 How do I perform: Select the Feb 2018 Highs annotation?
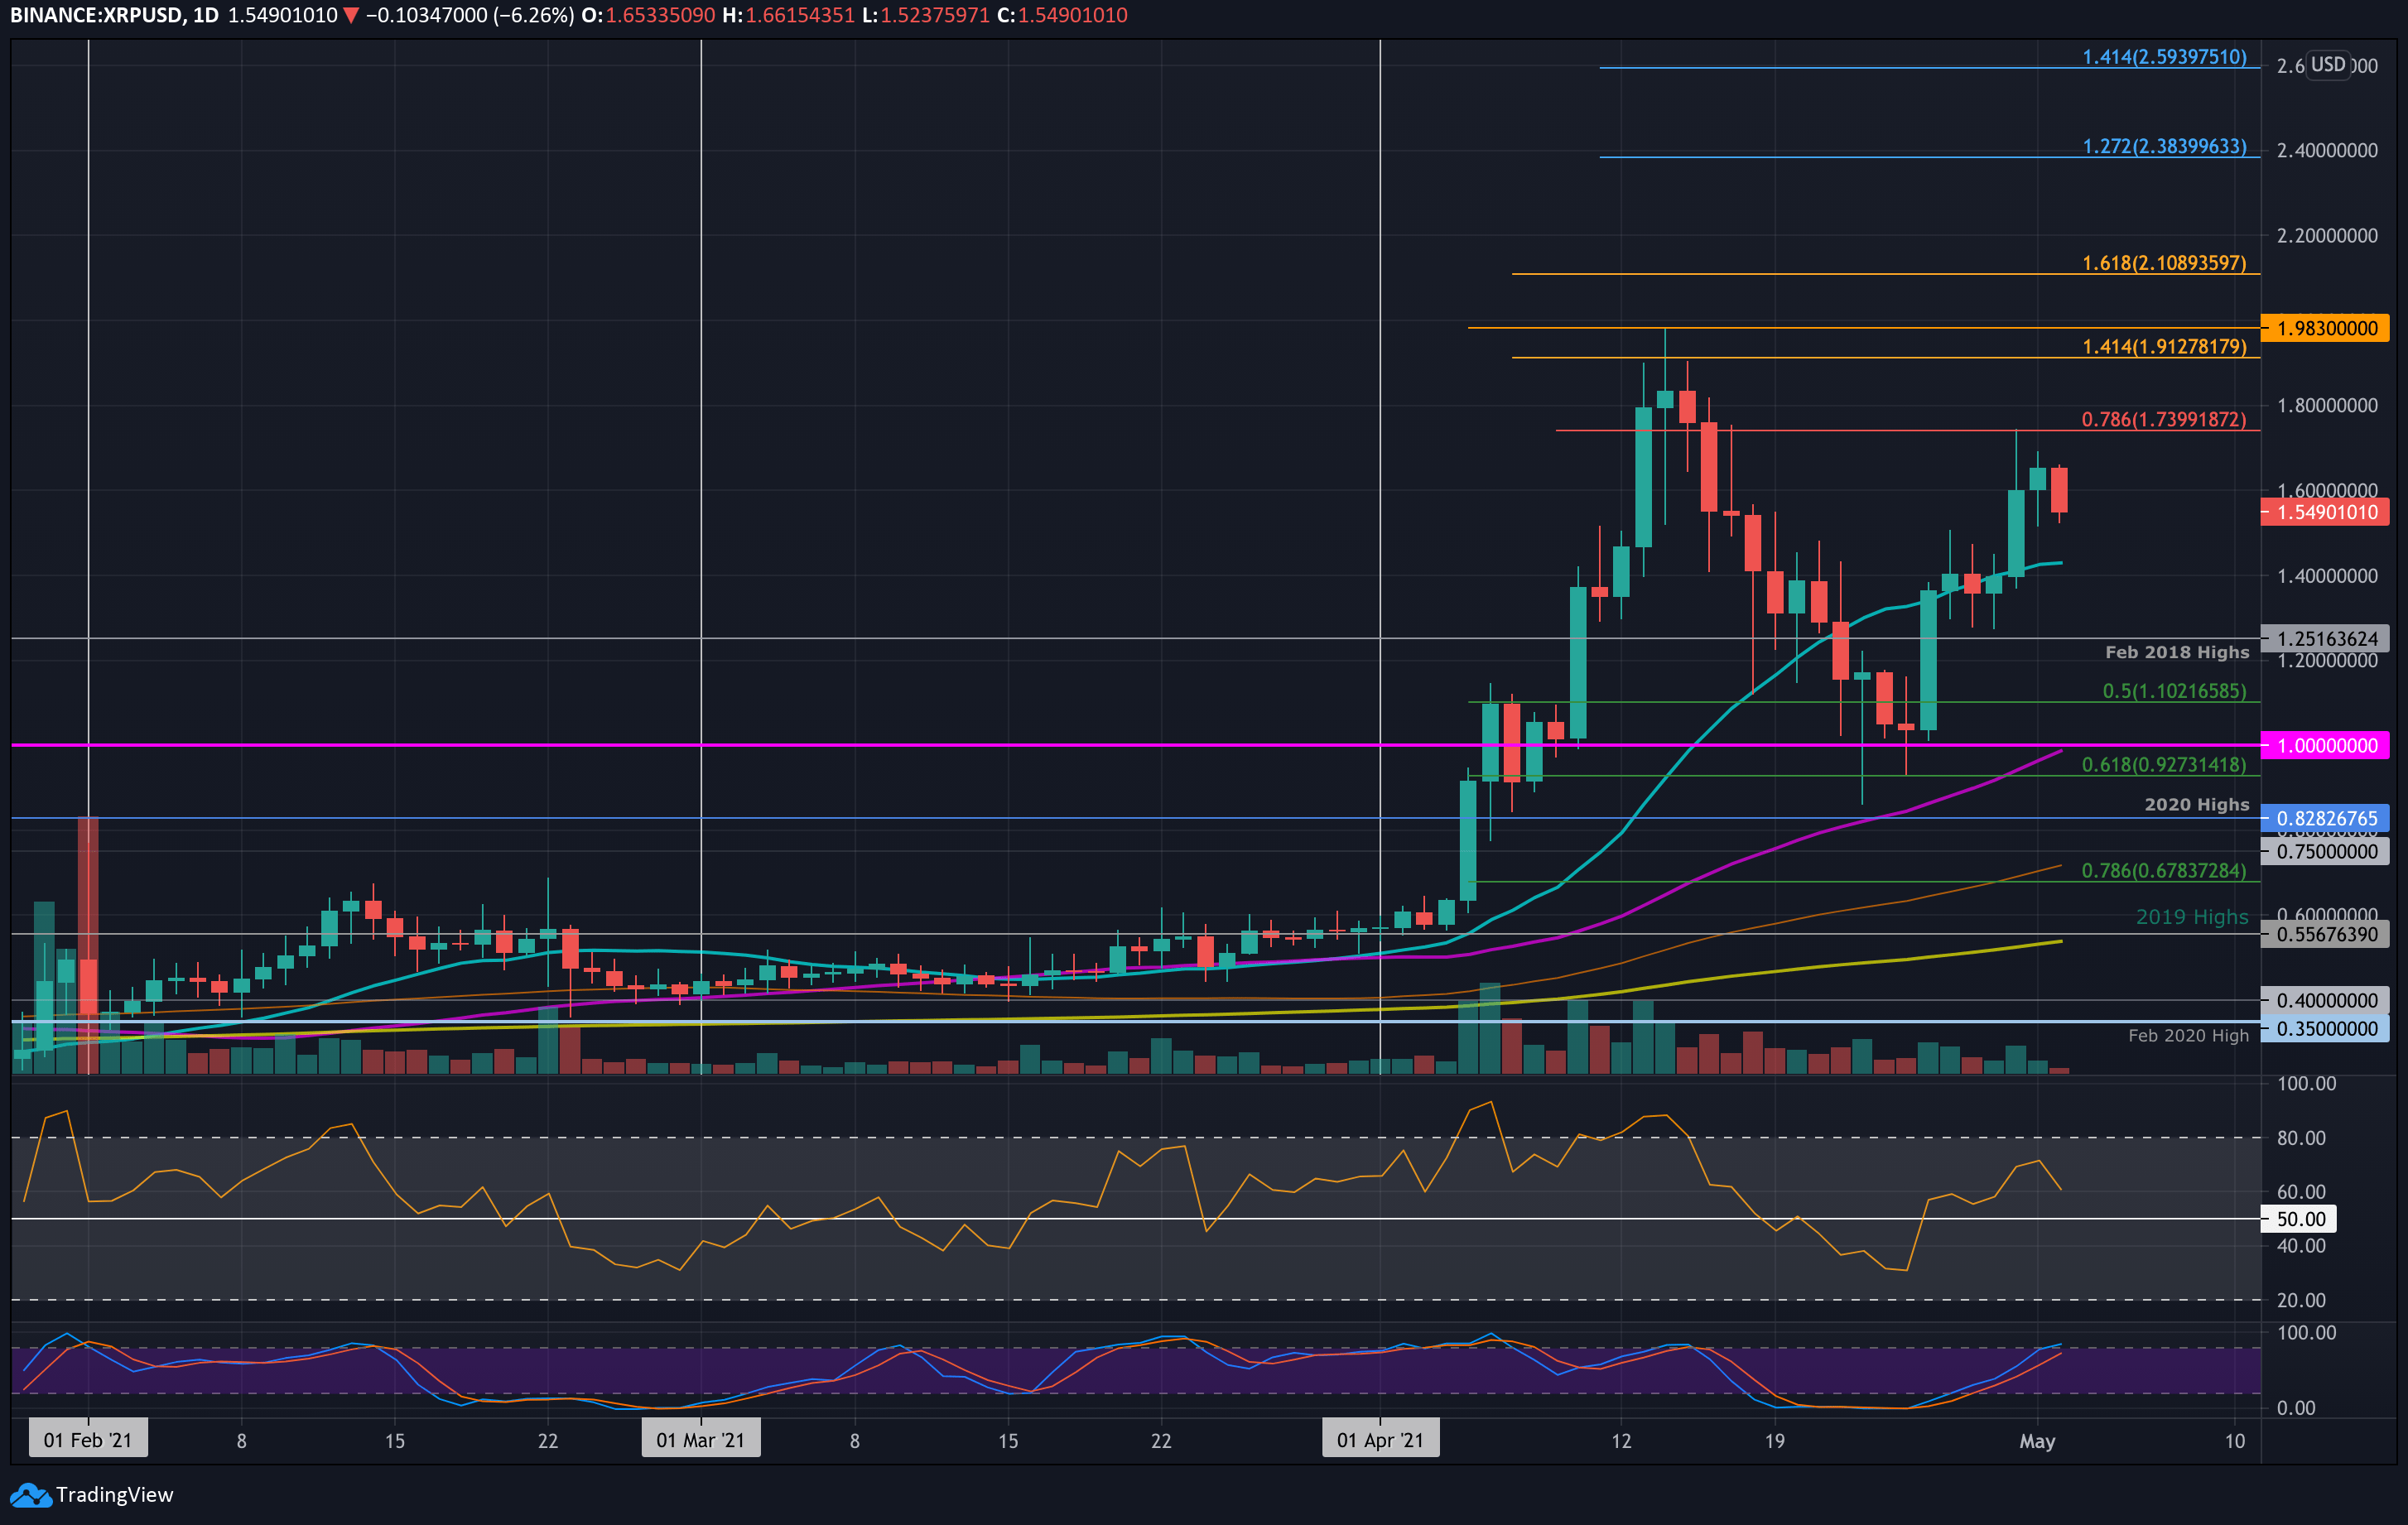click(2177, 652)
